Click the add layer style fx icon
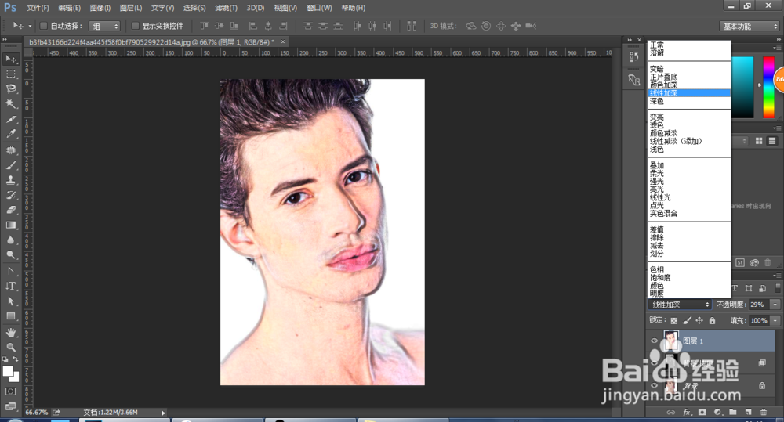Viewport: 784px width, 422px height. 687,411
